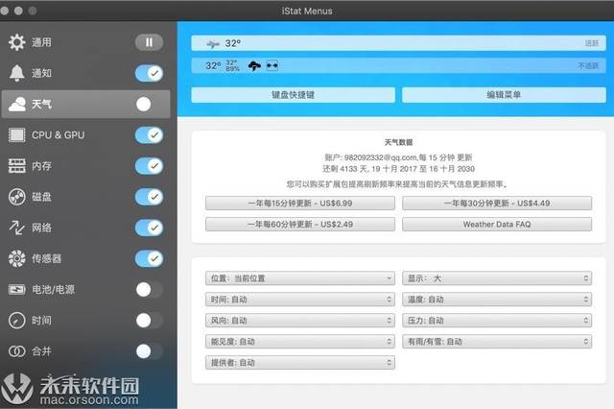614x409 pixels.
Task: Click the disk icon for 磁盘
Action: [x=17, y=197]
